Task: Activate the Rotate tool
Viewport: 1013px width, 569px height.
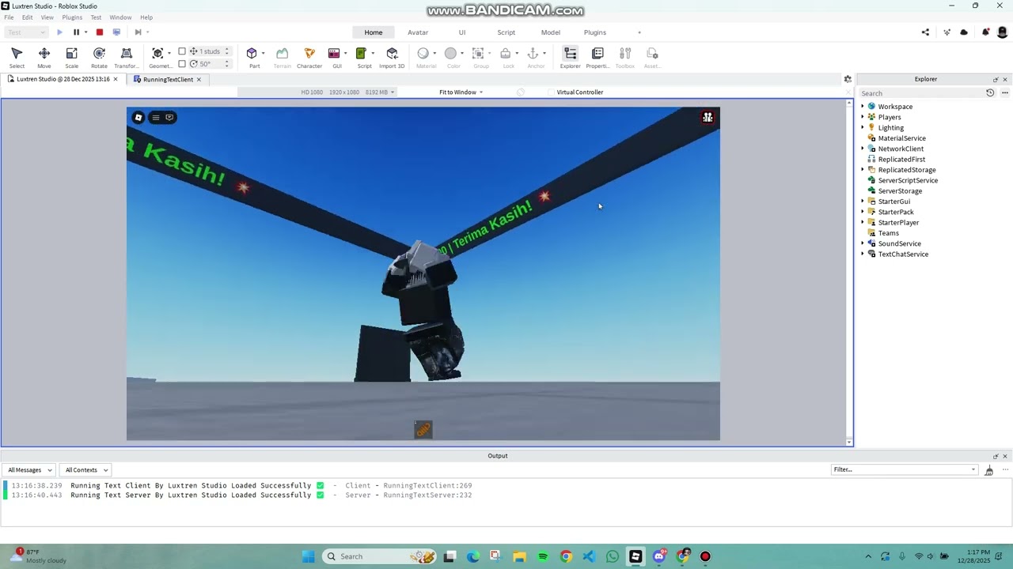Action: point(99,57)
